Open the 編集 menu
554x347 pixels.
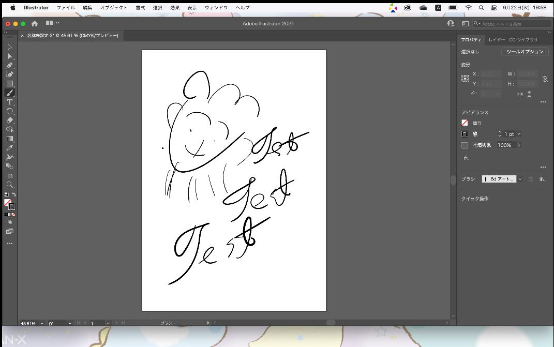87,7
